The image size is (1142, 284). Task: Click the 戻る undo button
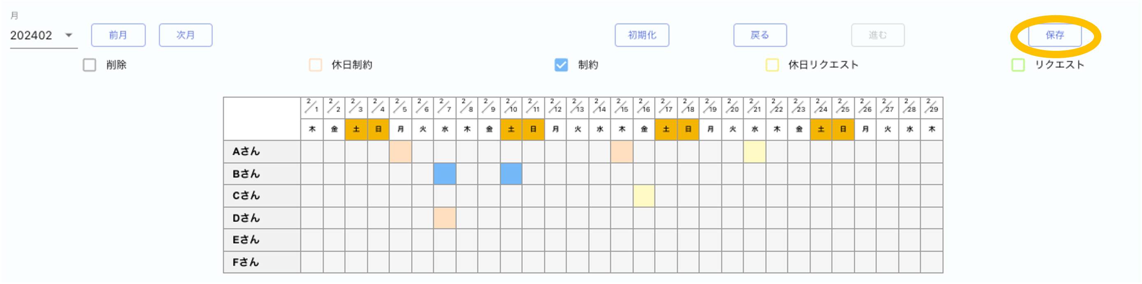pos(760,35)
